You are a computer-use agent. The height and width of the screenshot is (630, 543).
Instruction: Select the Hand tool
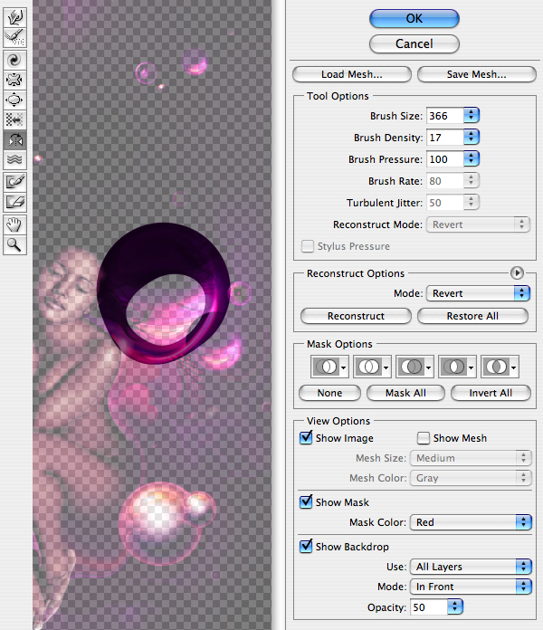[14, 224]
